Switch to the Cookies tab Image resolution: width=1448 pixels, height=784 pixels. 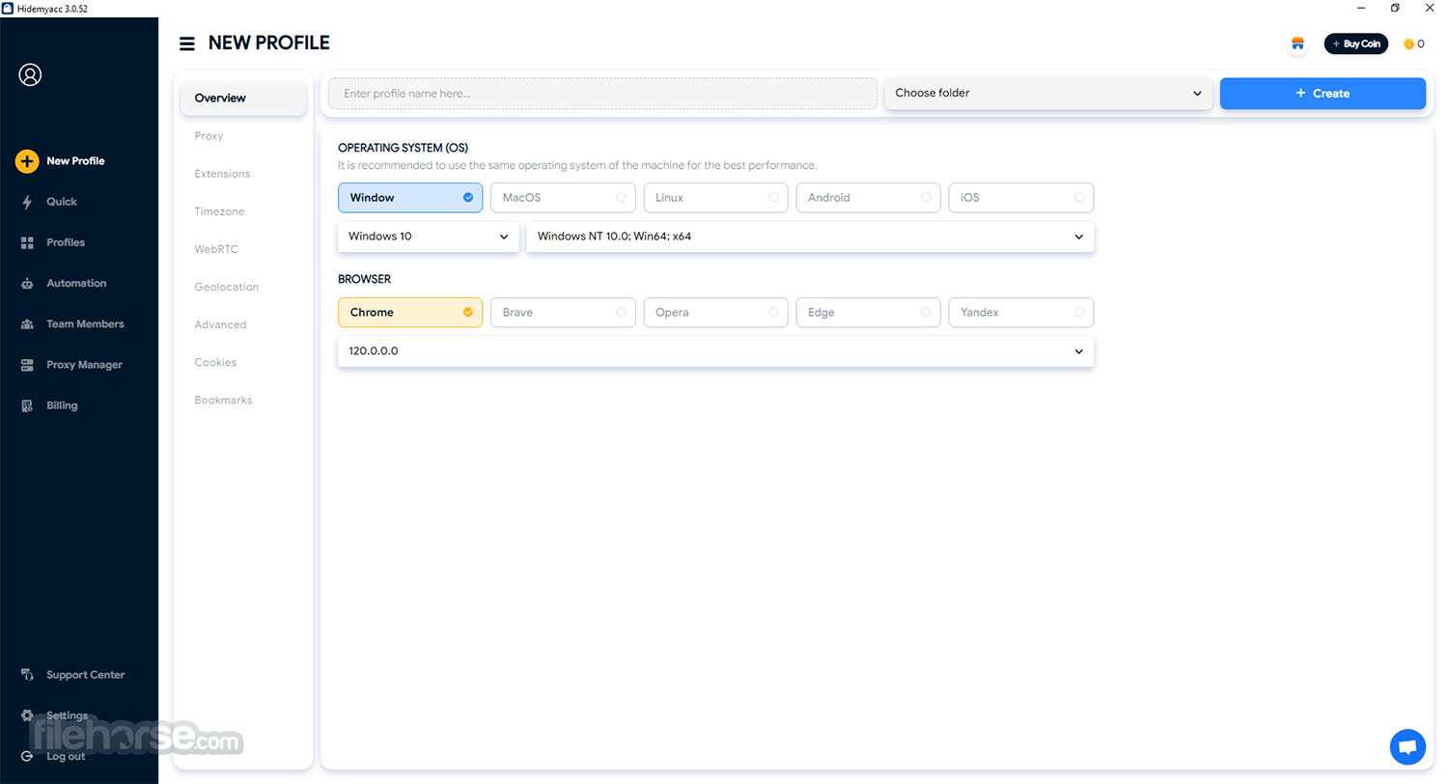215,362
